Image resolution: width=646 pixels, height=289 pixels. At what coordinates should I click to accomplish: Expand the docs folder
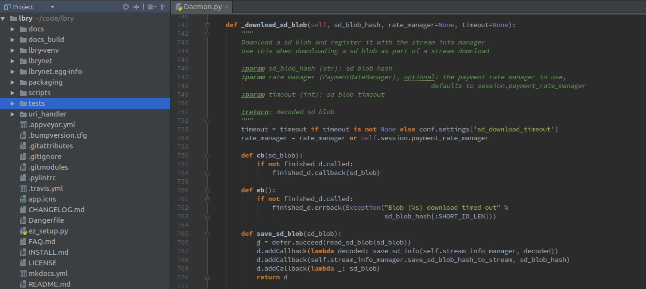coord(13,29)
